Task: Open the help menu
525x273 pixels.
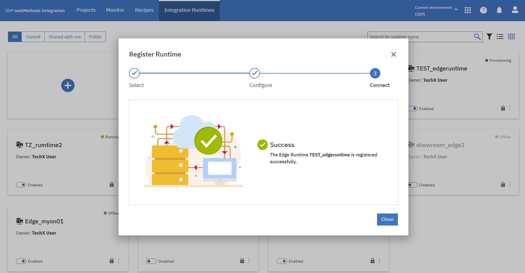Action: [483, 10]
